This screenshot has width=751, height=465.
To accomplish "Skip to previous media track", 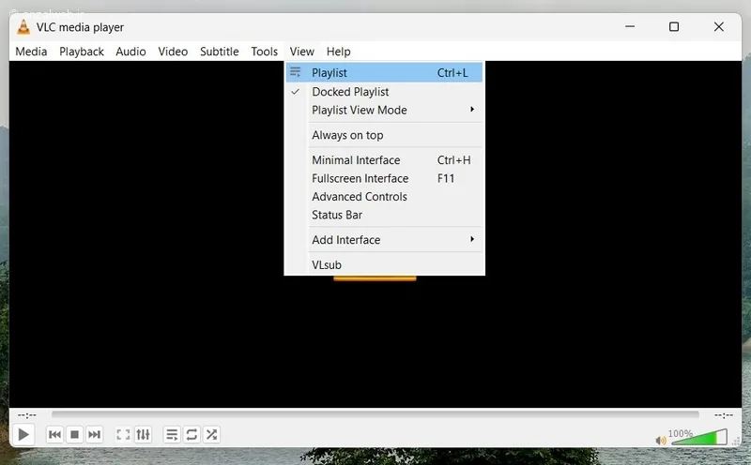I will click(x=54, y=435).
